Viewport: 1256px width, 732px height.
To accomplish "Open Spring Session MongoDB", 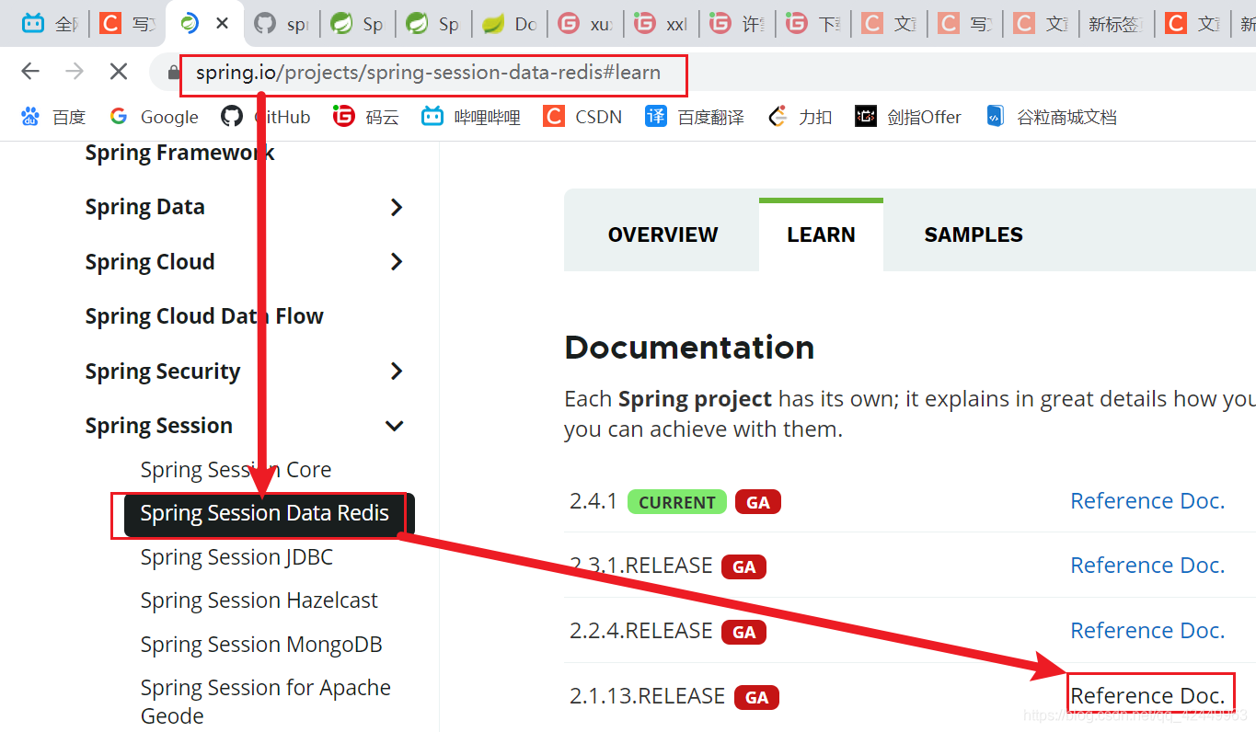I will pyautogui.click(x=261, y=645).
